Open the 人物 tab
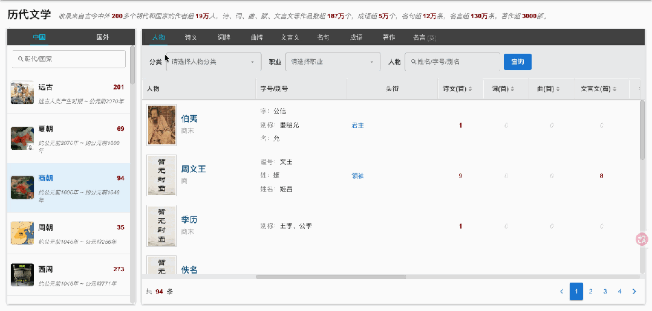652x311 pixels. [158, 37]
